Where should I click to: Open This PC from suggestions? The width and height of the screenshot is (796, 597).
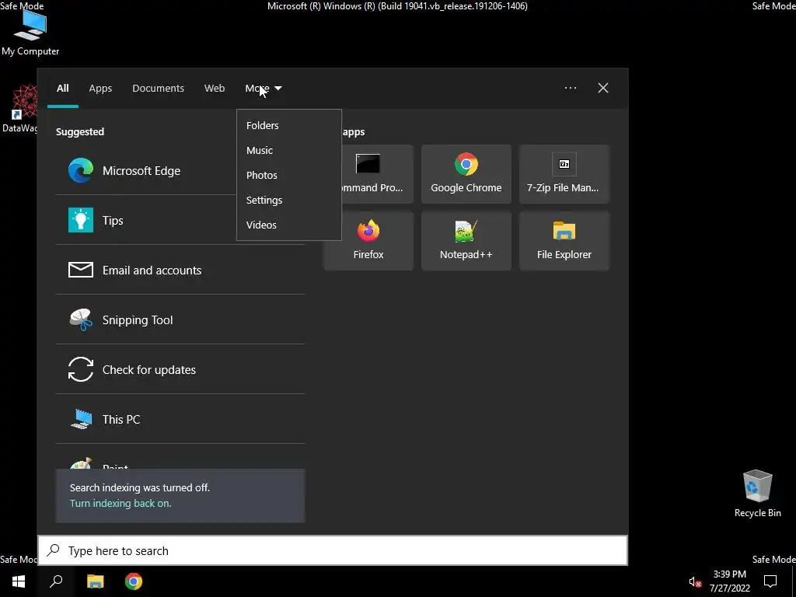[180, 419]
